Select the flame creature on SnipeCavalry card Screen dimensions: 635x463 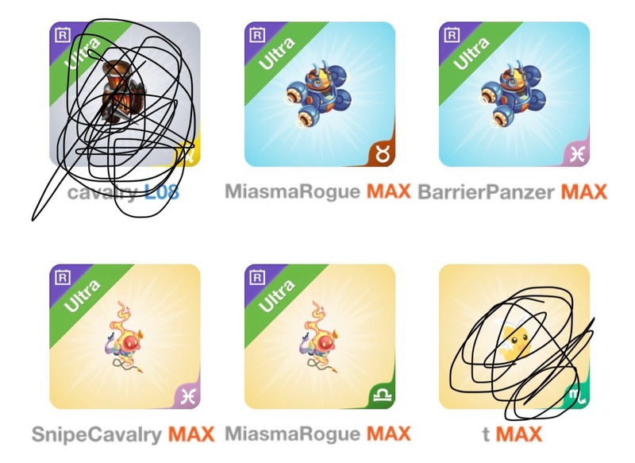[125, 337]
